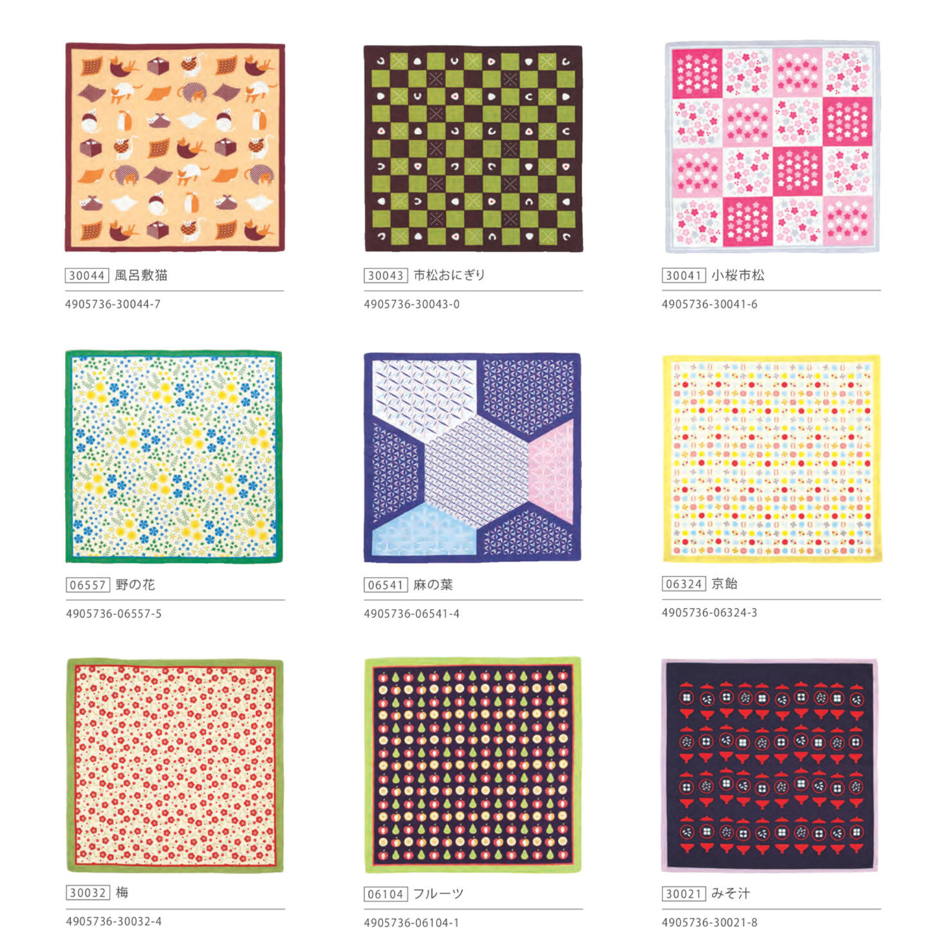Open the pink 小桜市松 cherry blossom cloth

coord(772,147)
